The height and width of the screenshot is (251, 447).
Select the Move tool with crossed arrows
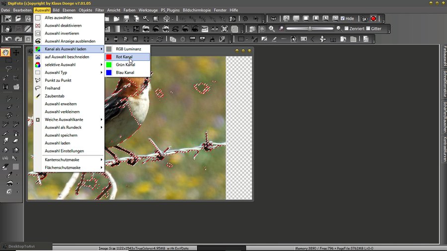16,52
